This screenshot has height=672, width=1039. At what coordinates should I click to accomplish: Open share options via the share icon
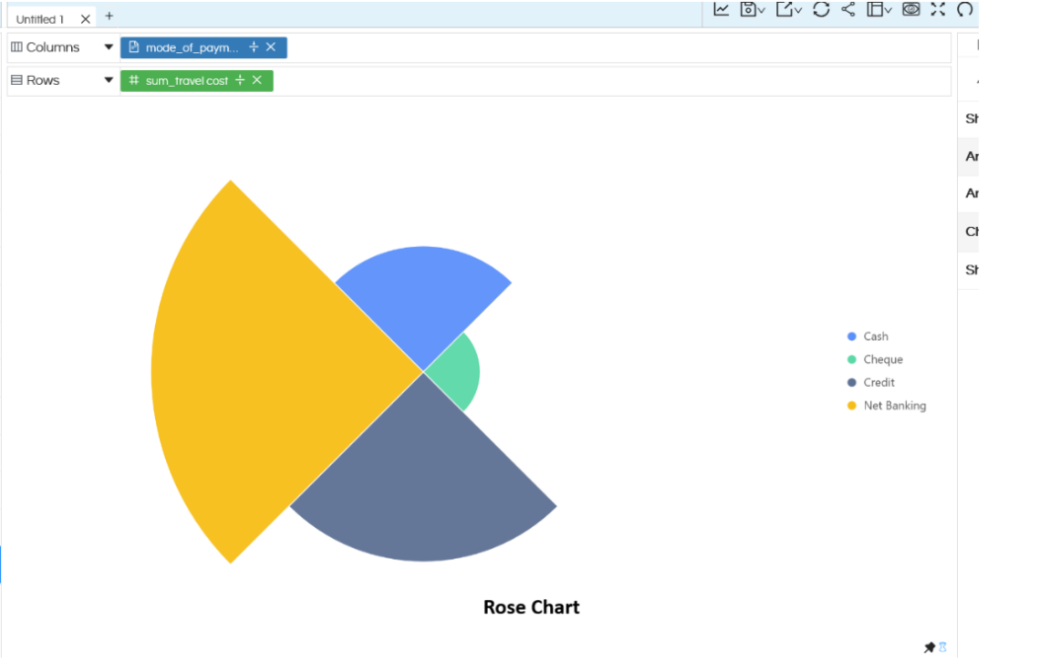point(848,10)
